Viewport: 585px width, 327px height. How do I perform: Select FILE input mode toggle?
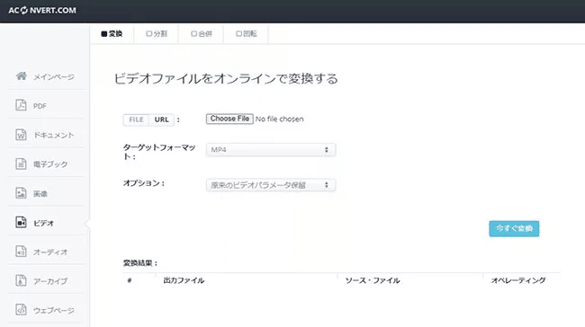136,119
